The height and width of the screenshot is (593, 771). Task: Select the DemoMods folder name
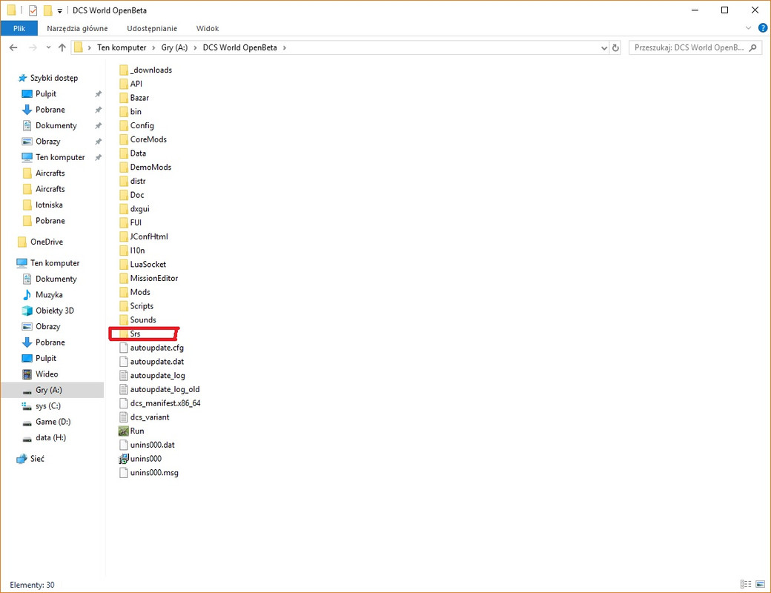[150, 168]
